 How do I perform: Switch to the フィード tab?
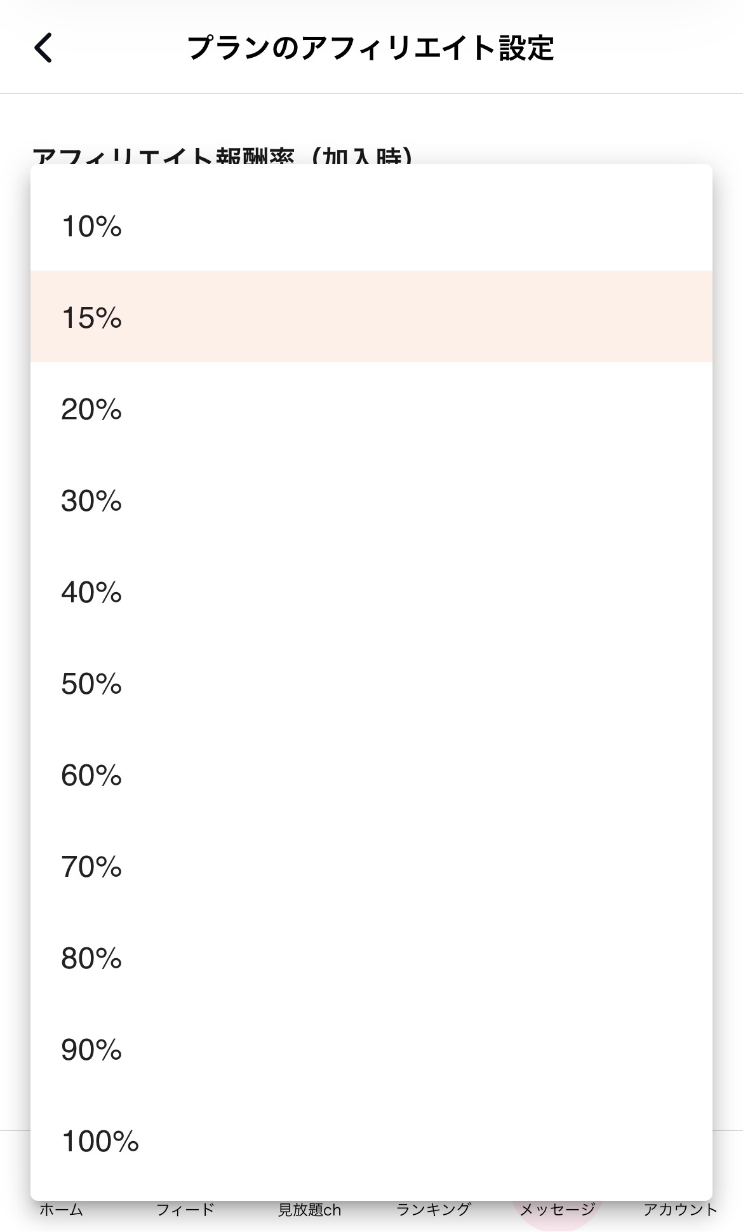pyautogui.click(x=185, y=1210)
